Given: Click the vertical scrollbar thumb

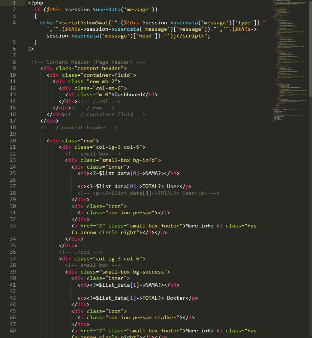Looking at the screenshot, I should pos(310,48).
